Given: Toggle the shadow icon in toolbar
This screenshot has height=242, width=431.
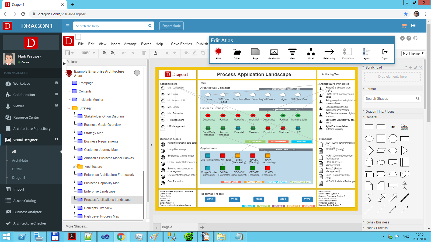Looking at the screenshot, I should coord(203,53).
